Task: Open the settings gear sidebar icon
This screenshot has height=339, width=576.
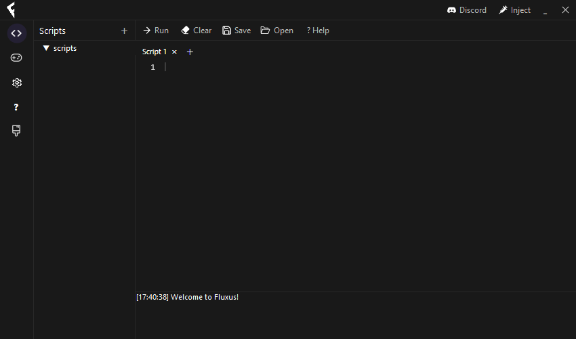Action: click(17, 83)
